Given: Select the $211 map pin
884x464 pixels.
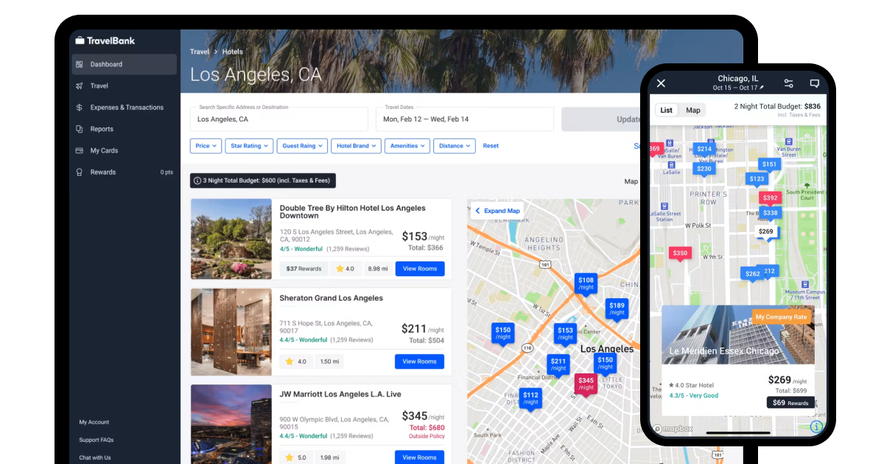Looking at the screenshot, I should [x=558, y=365].
